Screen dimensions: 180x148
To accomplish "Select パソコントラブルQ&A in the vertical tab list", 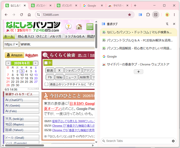I will point(138,40).
